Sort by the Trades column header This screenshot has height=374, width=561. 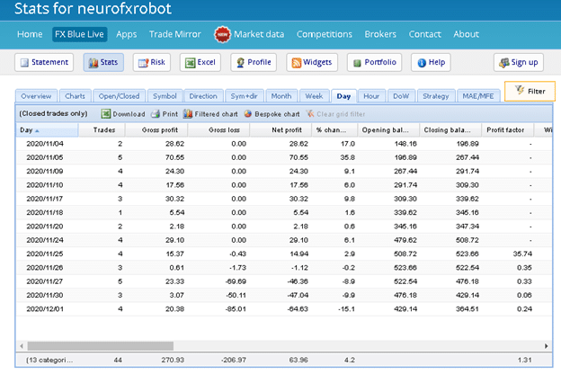tap(102, 130)
